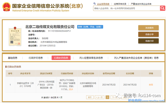Click the 注册号 label
Viewport: 166px width, 103px height.
[x=32, y=35]
